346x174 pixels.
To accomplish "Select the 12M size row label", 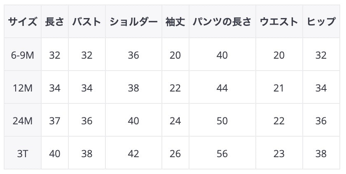I will (x=23, y=88).
